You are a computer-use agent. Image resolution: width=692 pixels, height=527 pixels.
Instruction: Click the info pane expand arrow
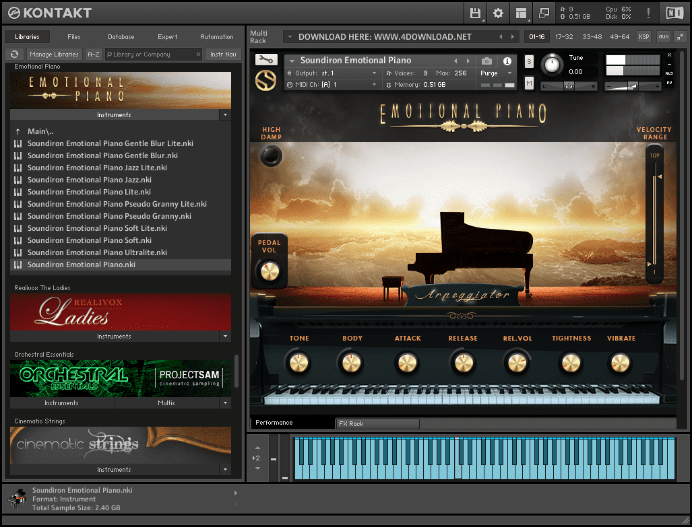click(x=235, y=493)
